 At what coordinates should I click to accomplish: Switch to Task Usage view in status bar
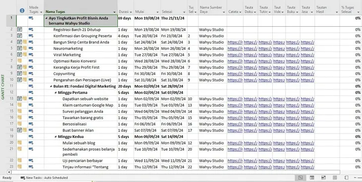click(312, 178)
